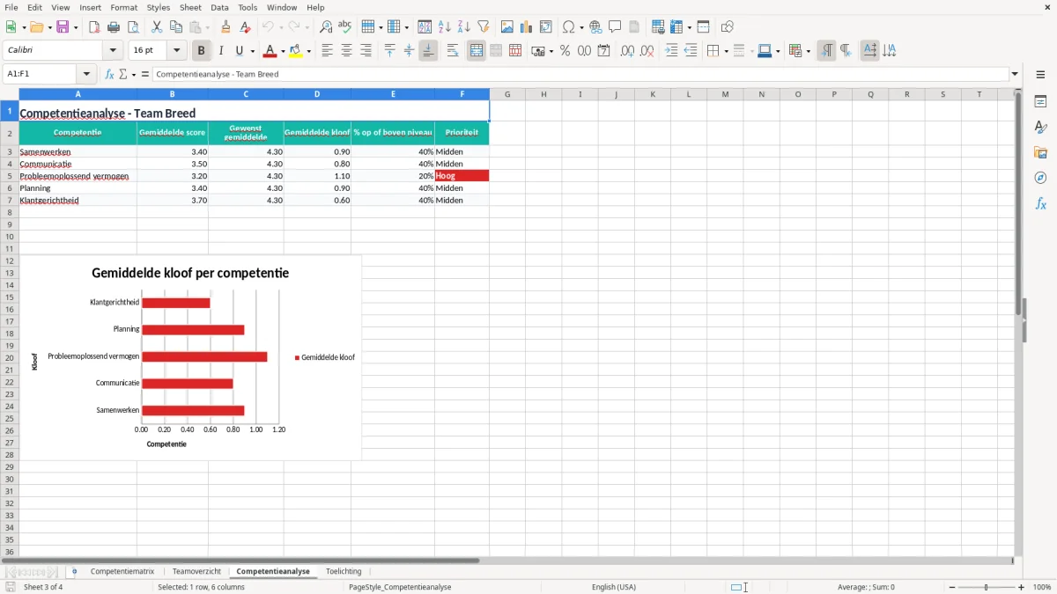The image size is (1057, 594).
Task: Export directly as PDF
Action: click(94, 27)
